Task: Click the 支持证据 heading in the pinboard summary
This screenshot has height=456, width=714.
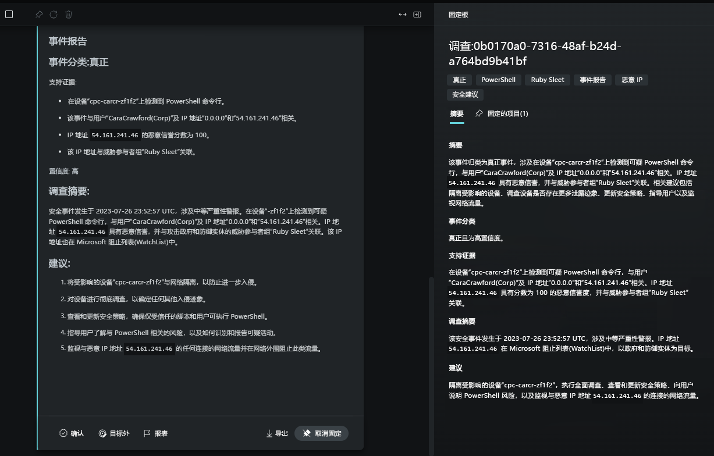Action: click(x=462, y=256)
